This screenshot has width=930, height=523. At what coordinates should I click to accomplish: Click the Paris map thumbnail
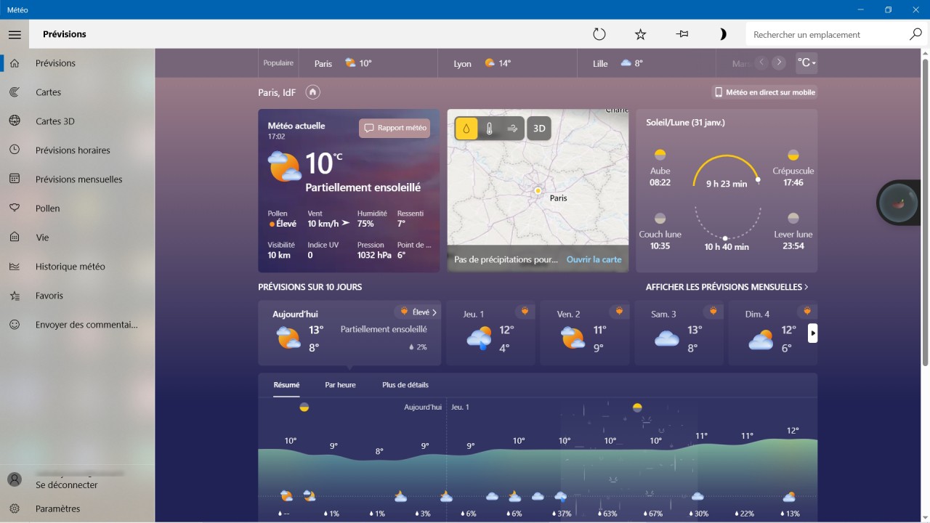(x=538, y=189)
